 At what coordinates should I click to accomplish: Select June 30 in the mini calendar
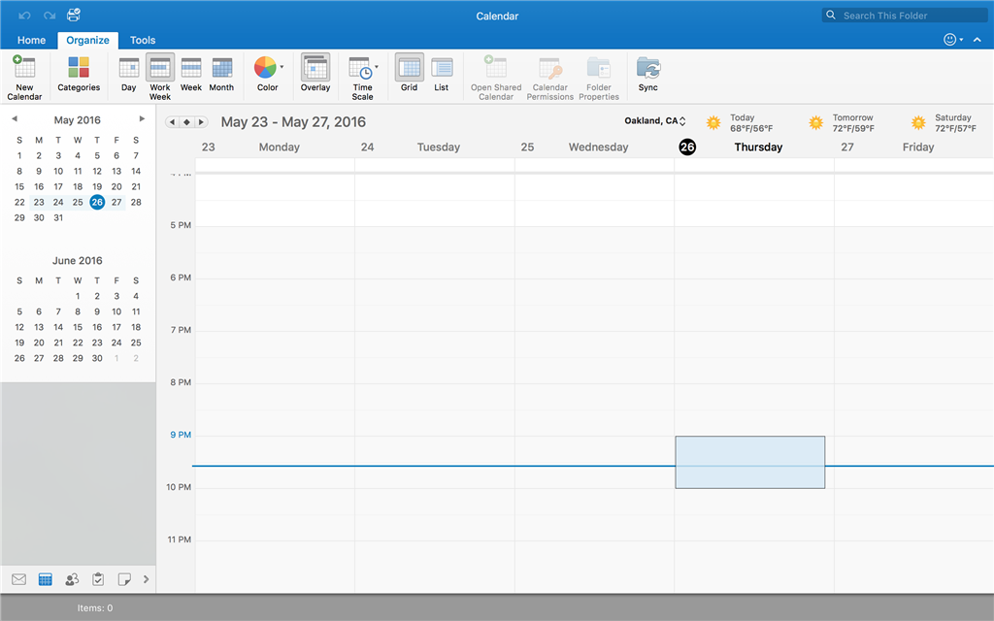(97, 359)
